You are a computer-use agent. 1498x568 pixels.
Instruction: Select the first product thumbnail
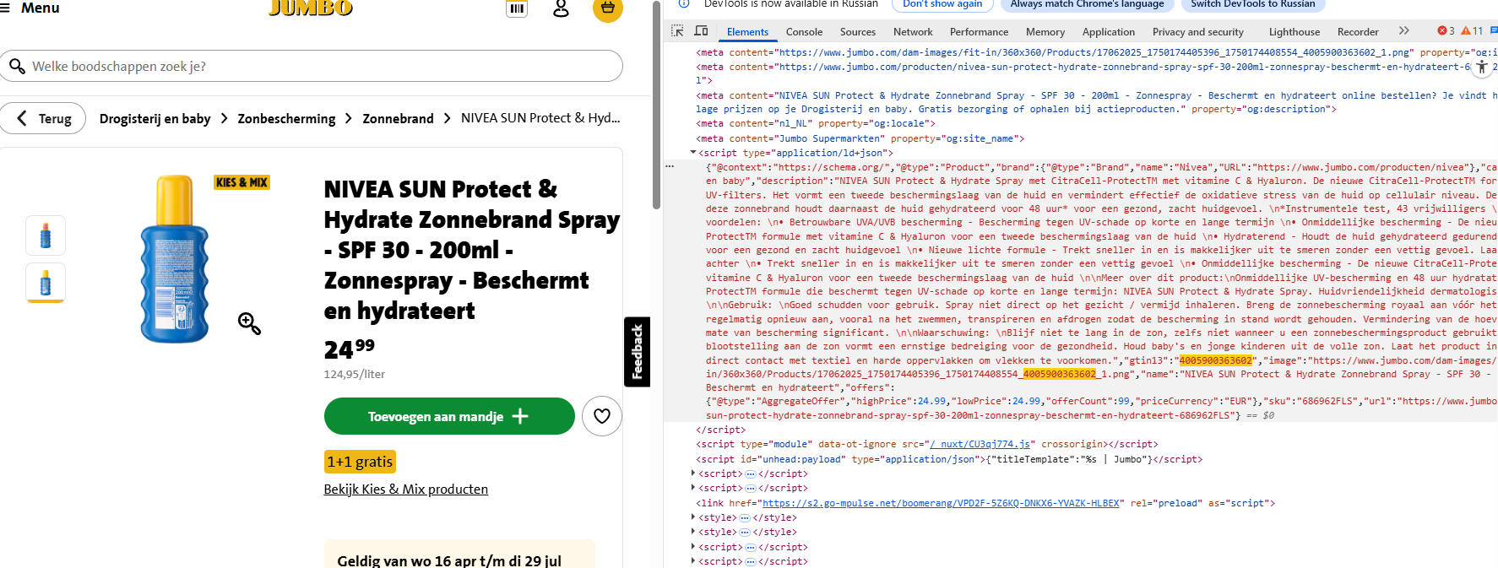pyautogui.click(x=46, y=235)
